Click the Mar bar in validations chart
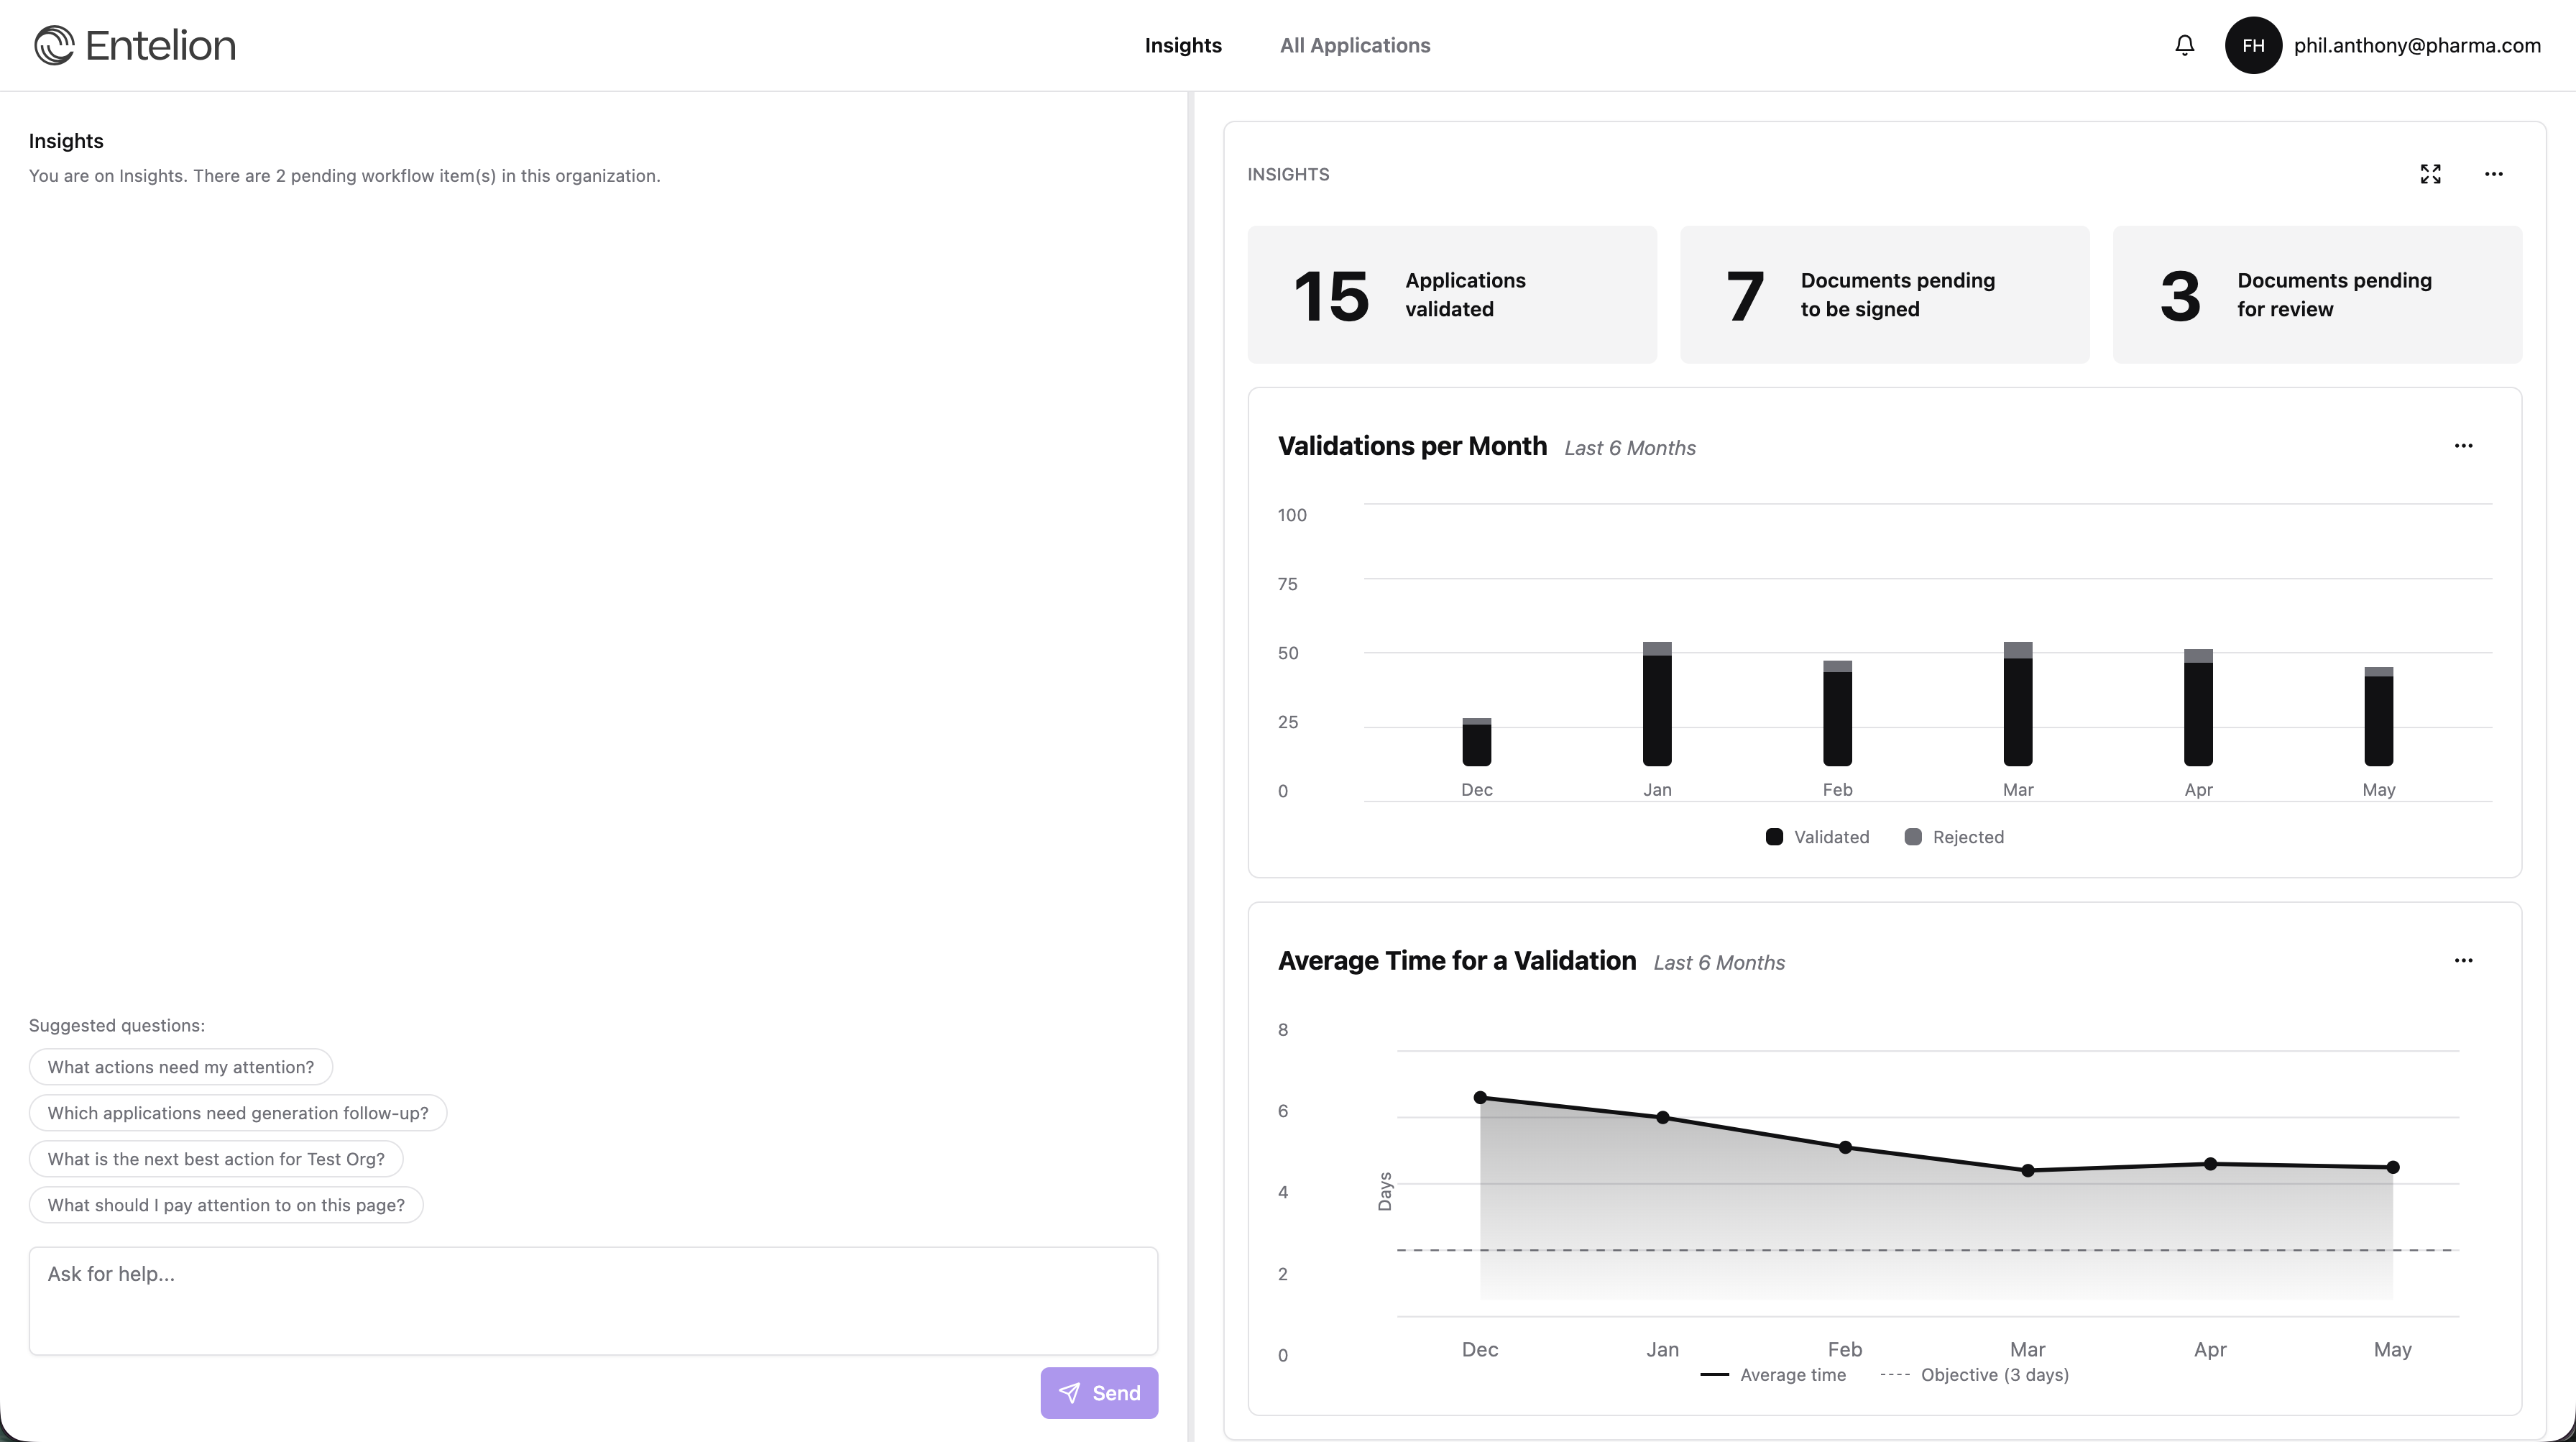The image size is (2576, 1442). (2018, 704)
